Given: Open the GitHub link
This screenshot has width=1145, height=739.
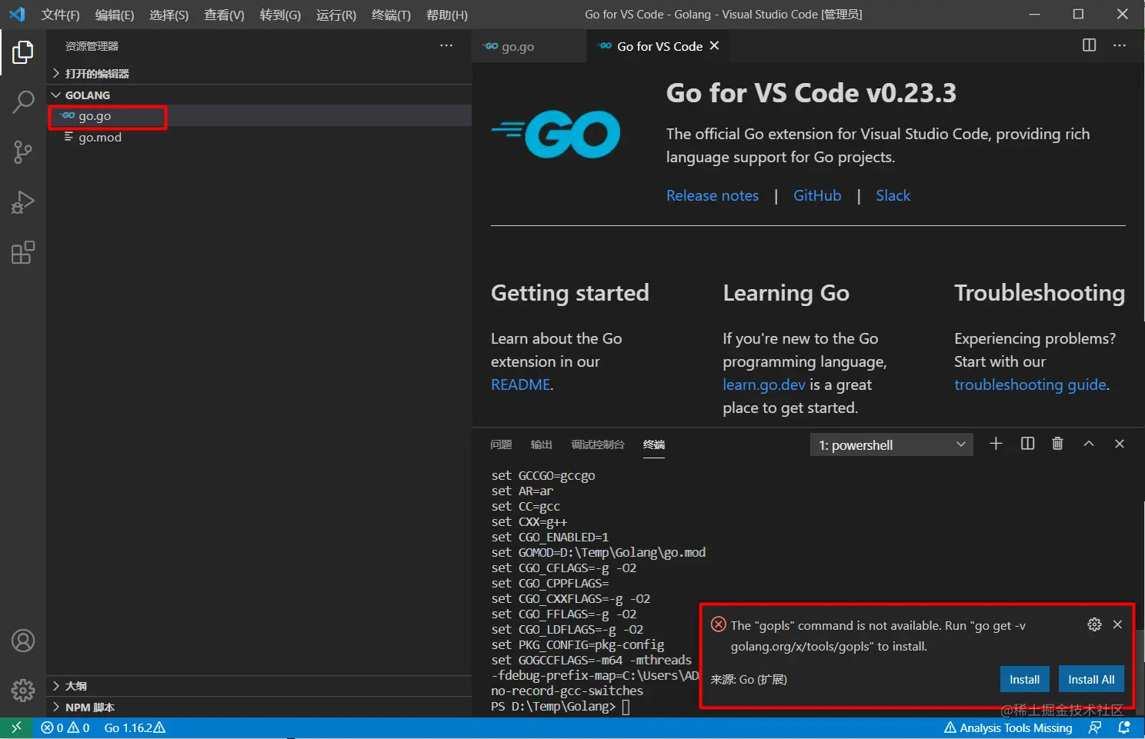Looking at the screenshot, I should click(817, 195).
